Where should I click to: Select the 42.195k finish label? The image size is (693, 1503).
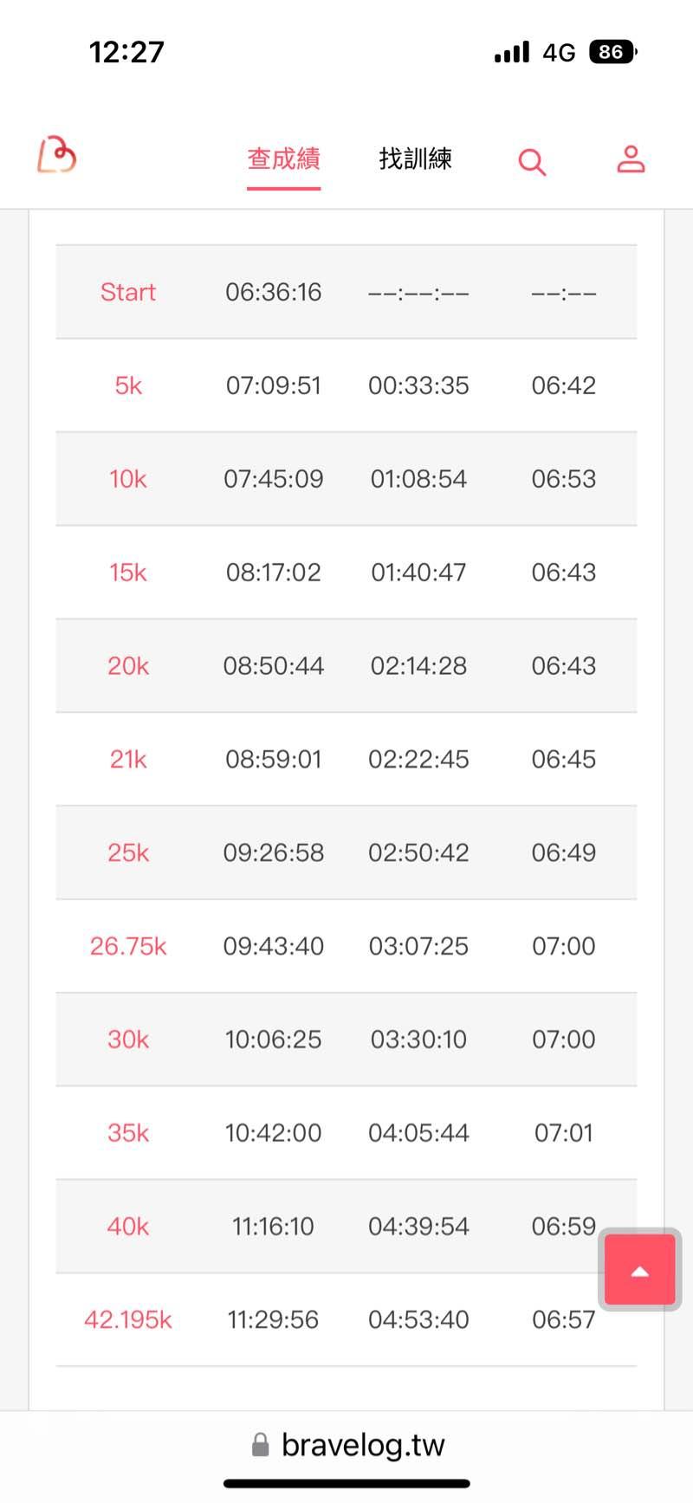[x=128, y=1319]
